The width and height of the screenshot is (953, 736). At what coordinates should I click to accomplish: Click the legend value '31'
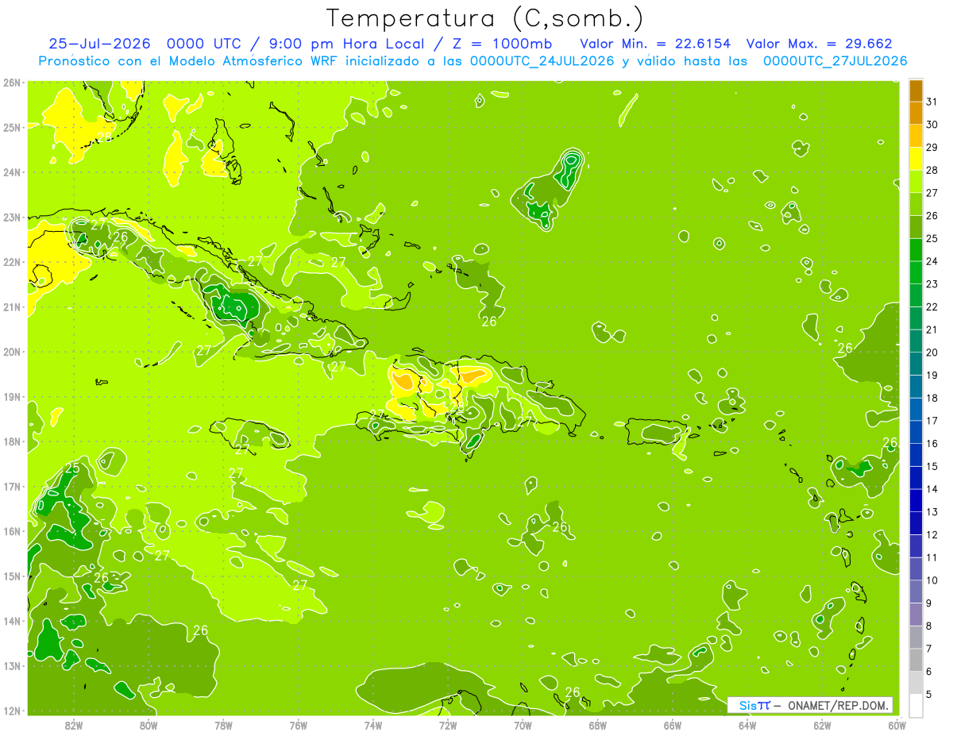click(x=932, y=101)
